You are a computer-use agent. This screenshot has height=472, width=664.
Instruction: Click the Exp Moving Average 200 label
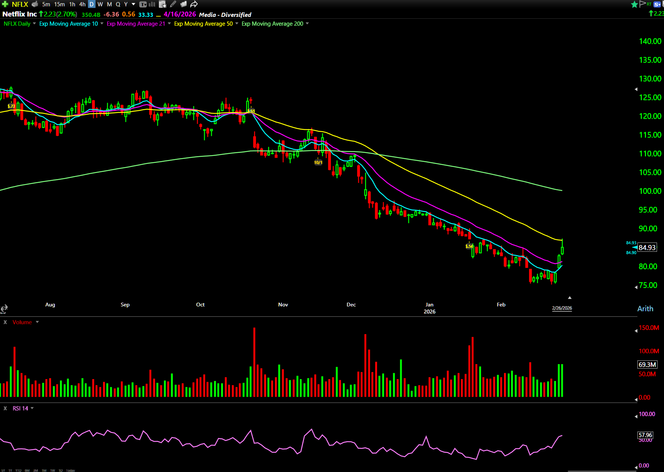tap(272, 24)
